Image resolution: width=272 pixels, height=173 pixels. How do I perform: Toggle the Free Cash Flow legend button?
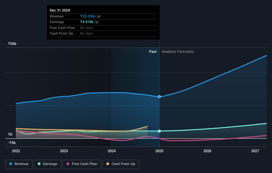coord(82,164)
